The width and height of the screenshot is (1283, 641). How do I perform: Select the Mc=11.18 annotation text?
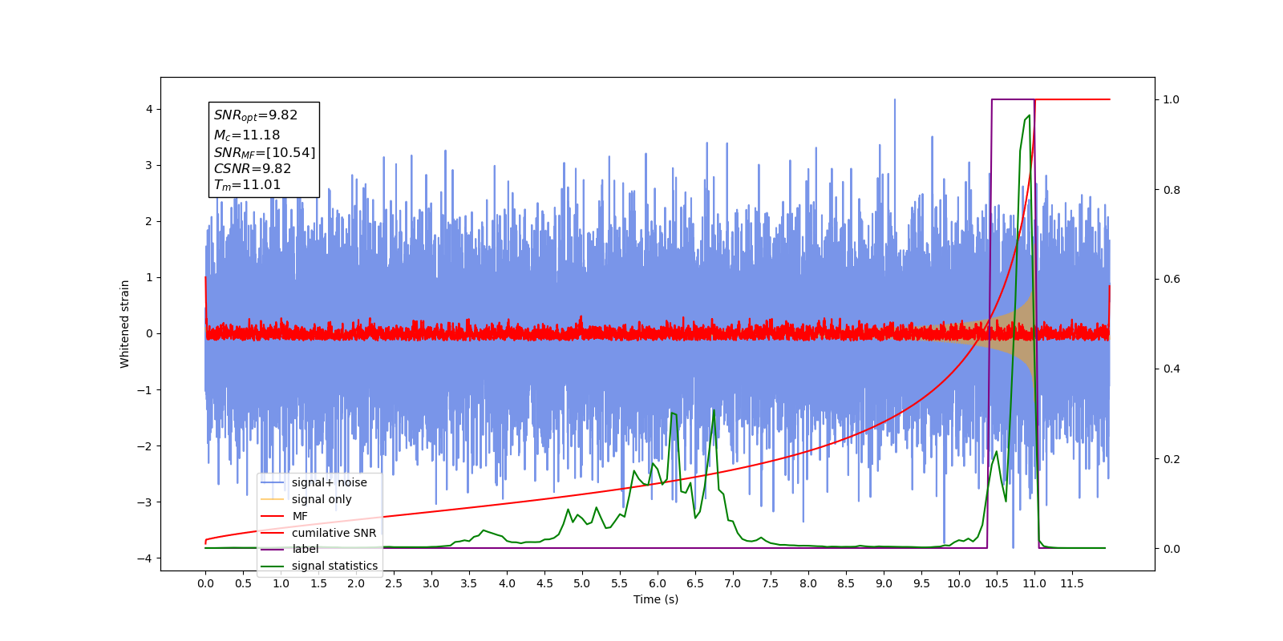point(247,135)
